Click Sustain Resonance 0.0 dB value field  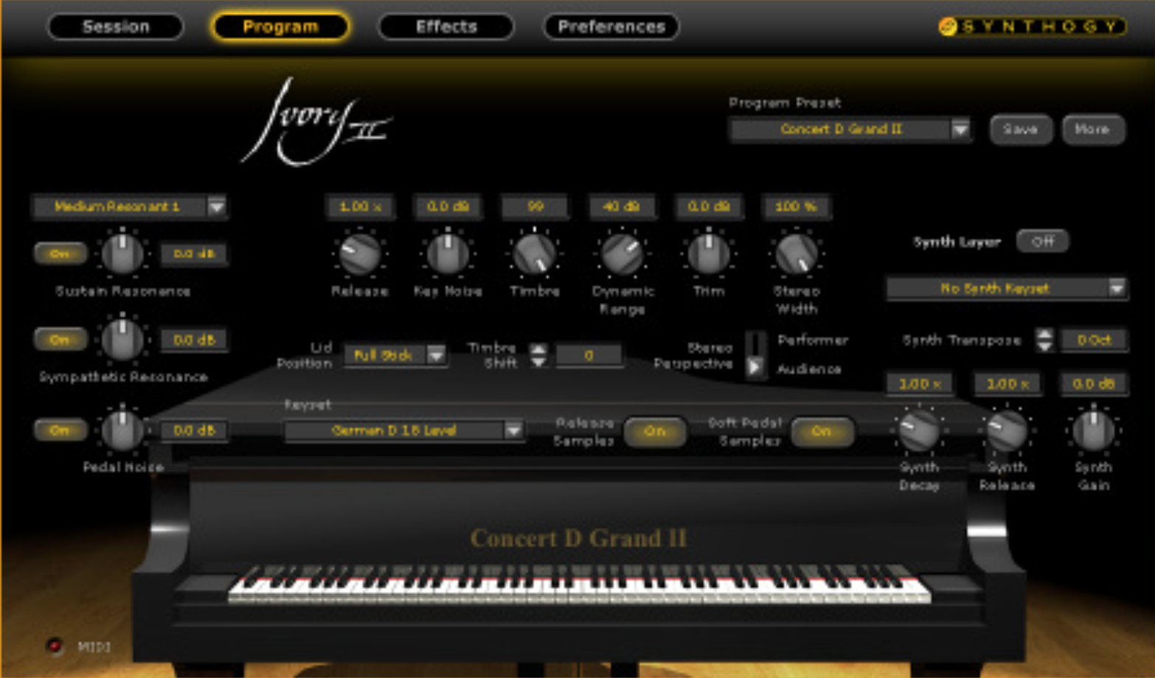(194, 254)
